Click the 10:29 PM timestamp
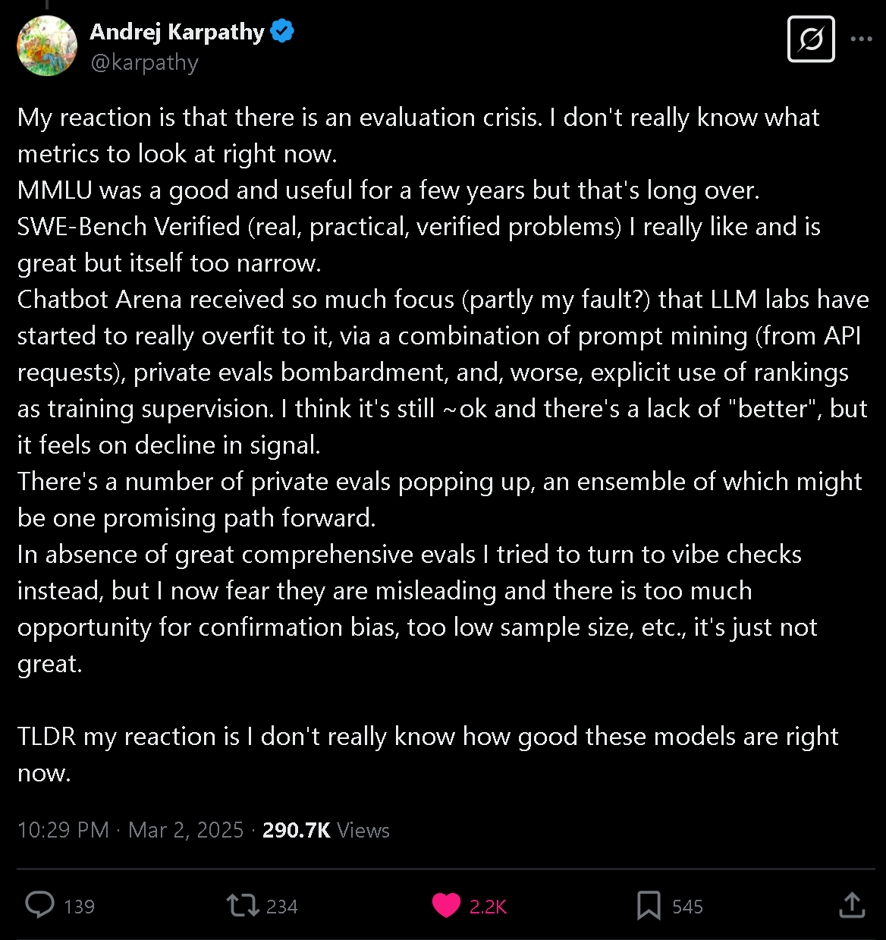Viewport: 886px width, 940px height. point(63,830)
